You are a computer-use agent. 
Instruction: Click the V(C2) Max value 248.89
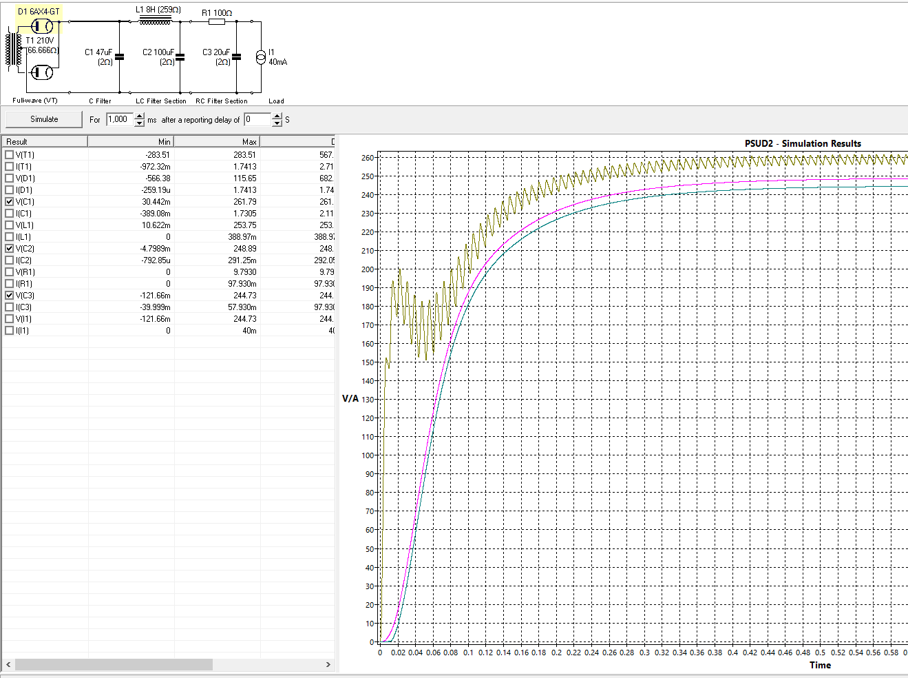[x=244, y=249]
